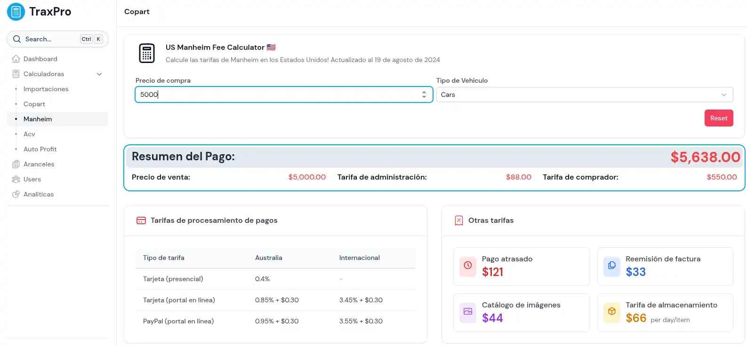Click the Ctrl K shortcut badge
The image size is (747, 346).
[x=91, y=39]
